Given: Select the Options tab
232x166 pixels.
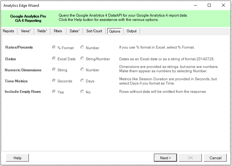Looking at the screenshot, I should click(115, 31).
